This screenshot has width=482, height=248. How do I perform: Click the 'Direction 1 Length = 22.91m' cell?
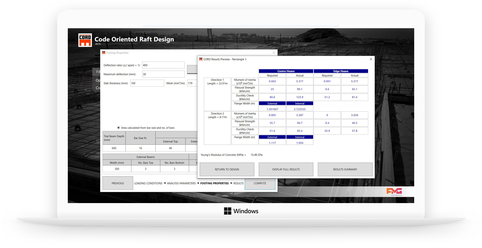coord(217,94)
